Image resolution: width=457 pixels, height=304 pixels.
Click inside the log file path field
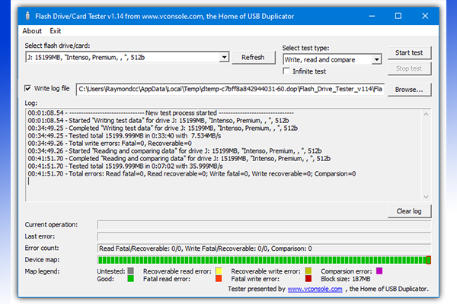(228, 89)
